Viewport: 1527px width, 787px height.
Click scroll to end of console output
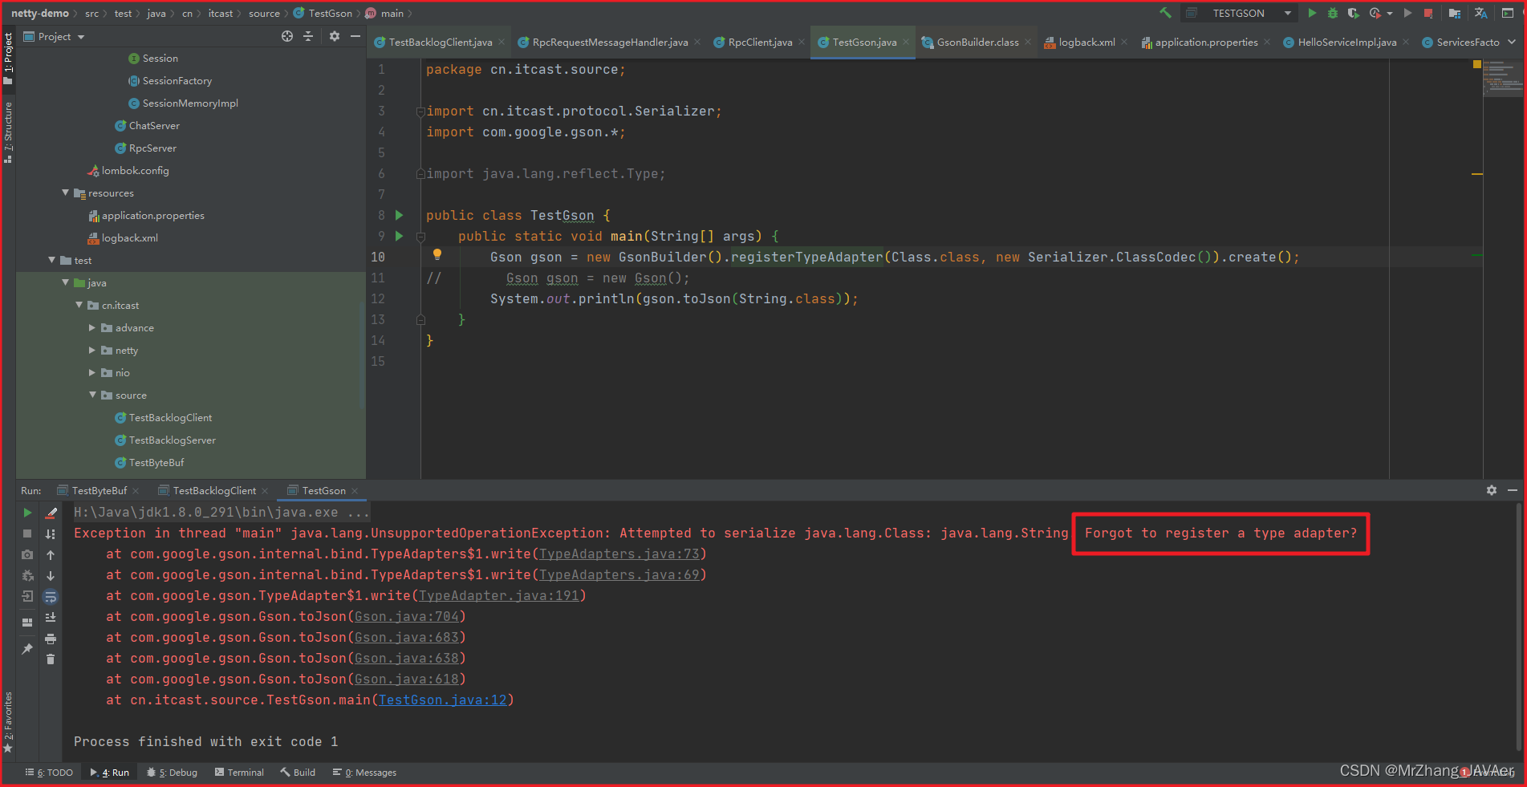click(x=51, y=618)
